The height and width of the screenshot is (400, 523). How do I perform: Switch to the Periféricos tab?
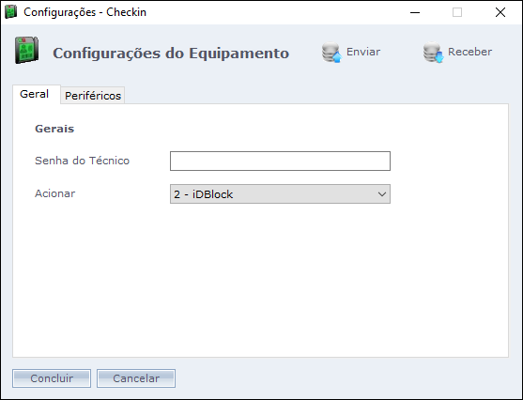tap(93, 96)
